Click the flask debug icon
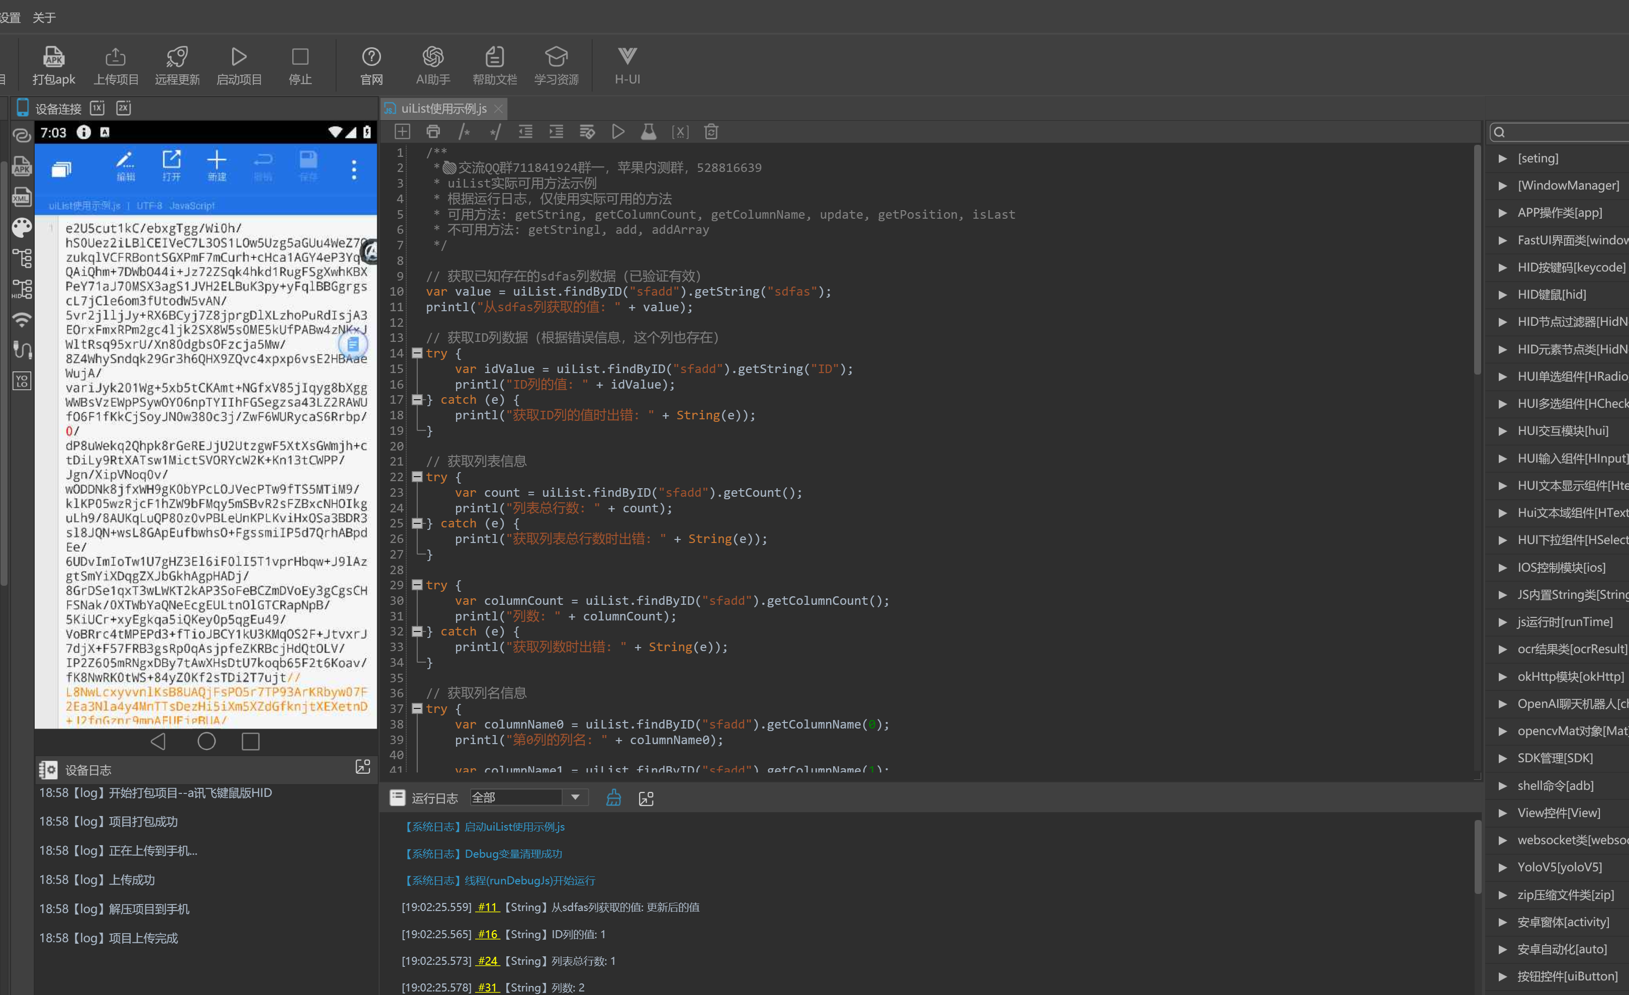The image size is (1629, 995). tap(649, 132)
